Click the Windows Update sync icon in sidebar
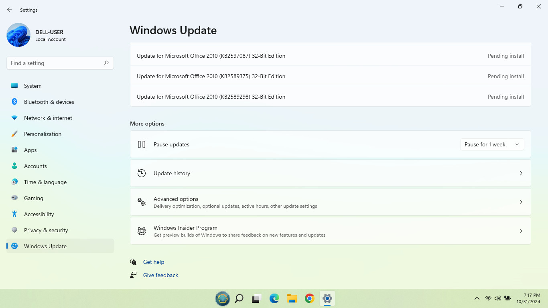This screenshot has width=548, height=308. click(14, 246)
